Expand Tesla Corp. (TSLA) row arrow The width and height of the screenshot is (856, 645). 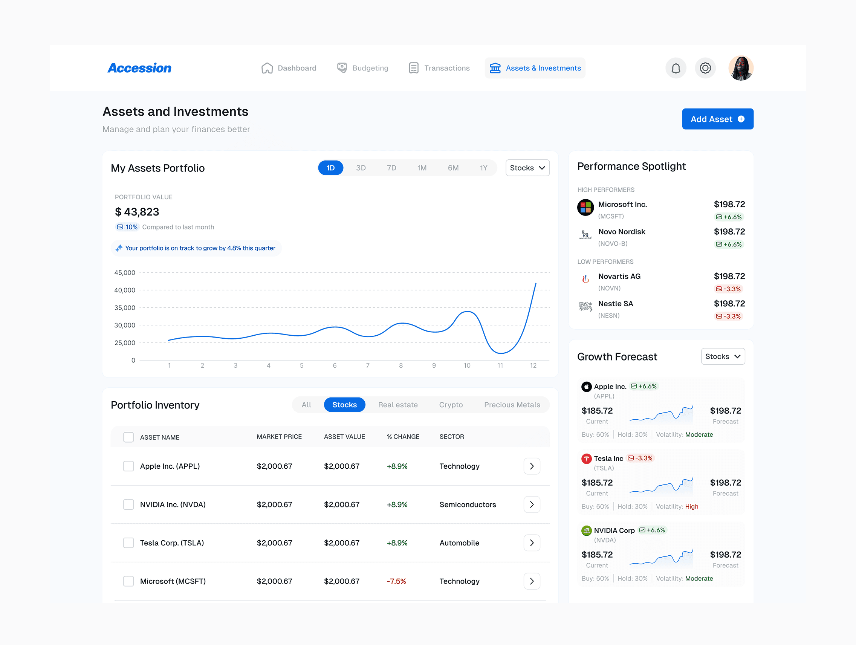coord(532,543)
